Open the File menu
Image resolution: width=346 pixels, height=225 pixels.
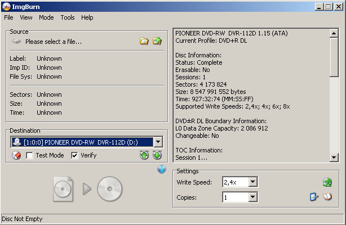click(x=8, y=17)
